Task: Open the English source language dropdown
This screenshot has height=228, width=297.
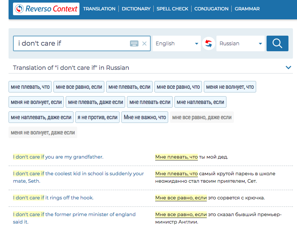Action: tap(177, 43)
